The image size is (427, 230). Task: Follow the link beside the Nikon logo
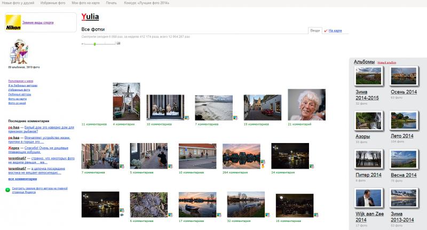tap(38, 22)
